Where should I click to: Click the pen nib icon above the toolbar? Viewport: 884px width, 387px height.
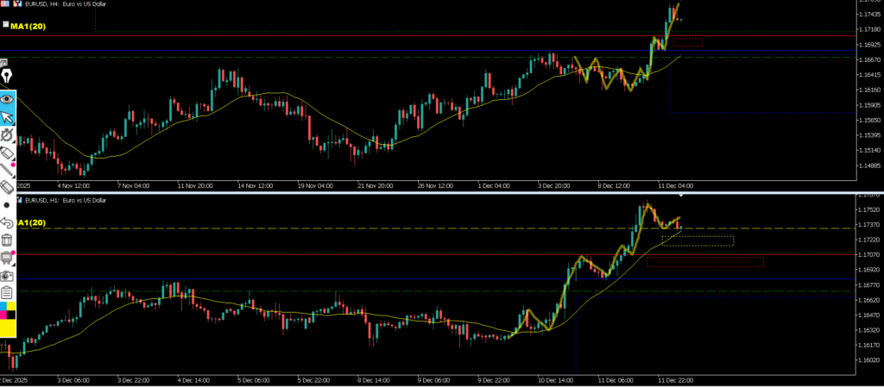(x=7, y=77)
